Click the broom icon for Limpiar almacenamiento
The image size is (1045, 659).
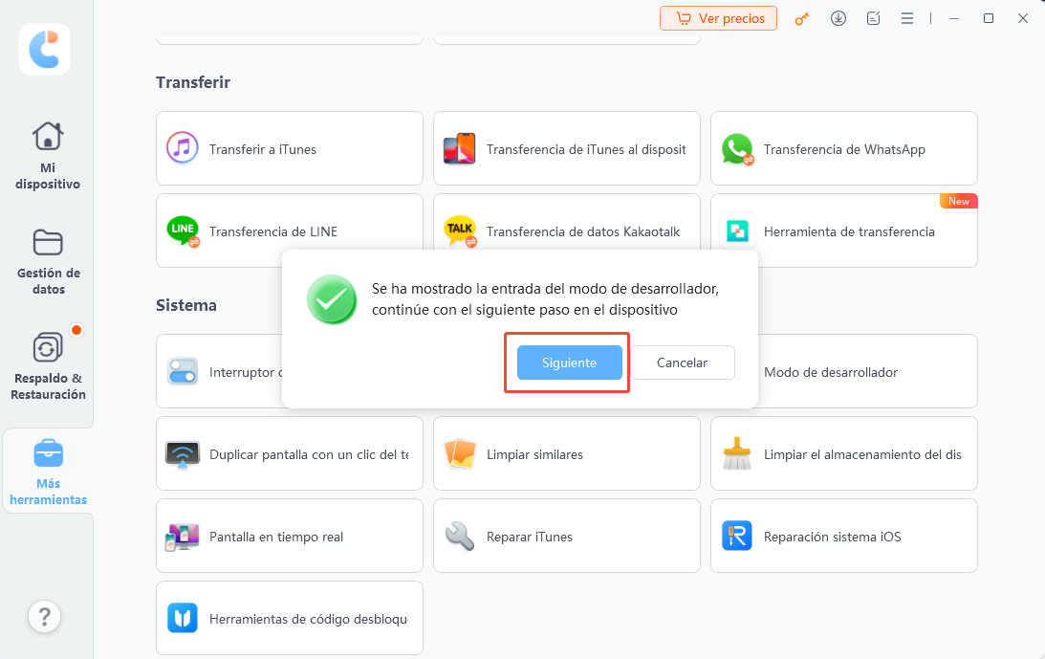737,453
